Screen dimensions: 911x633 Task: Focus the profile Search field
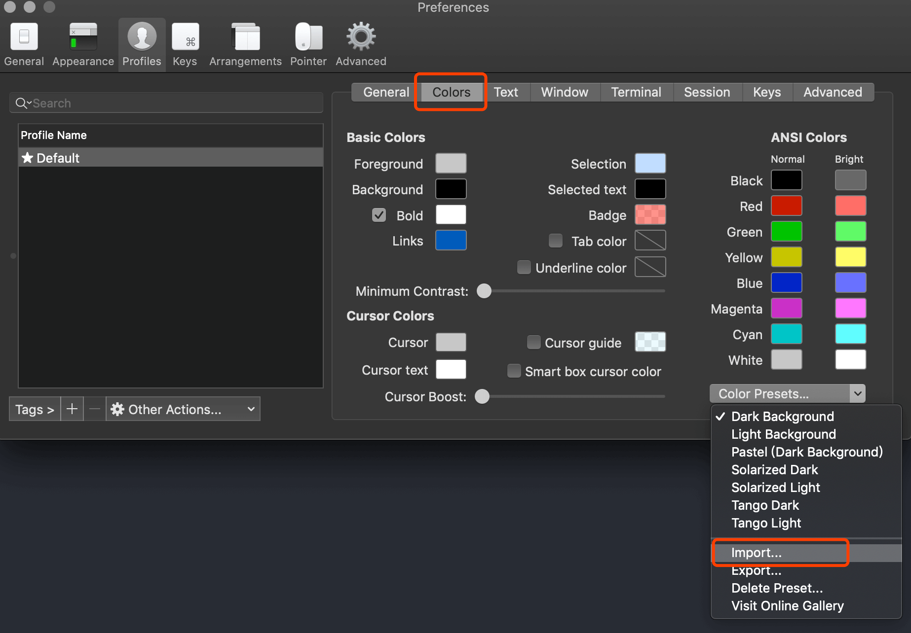[166, 103]
